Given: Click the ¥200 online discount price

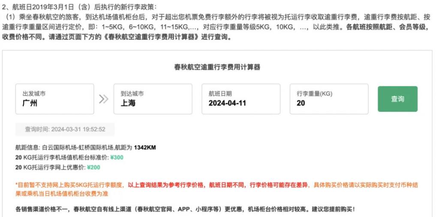Looking at the screenshot, I should click(x=93, y=167).
